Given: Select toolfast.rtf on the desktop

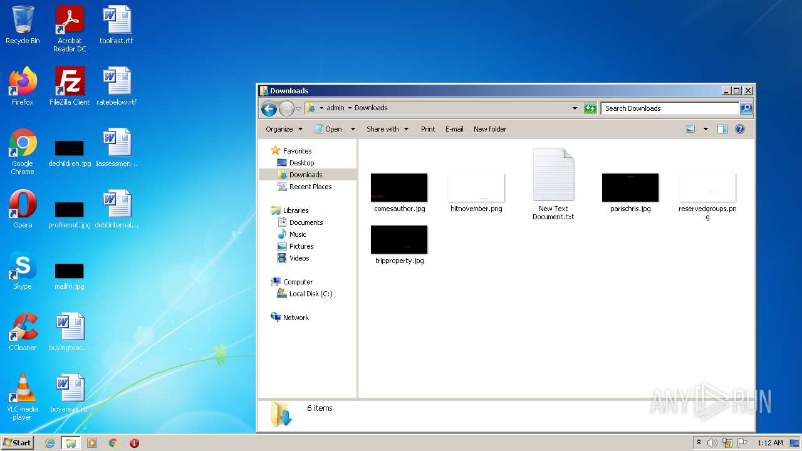Looking at the screenshot, I should (117, 25).
